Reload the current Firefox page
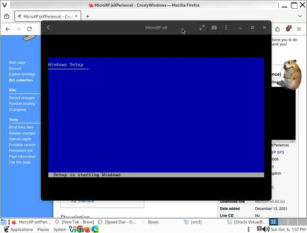This screenshot has width=307, height=233. click(x=29, y=29)
